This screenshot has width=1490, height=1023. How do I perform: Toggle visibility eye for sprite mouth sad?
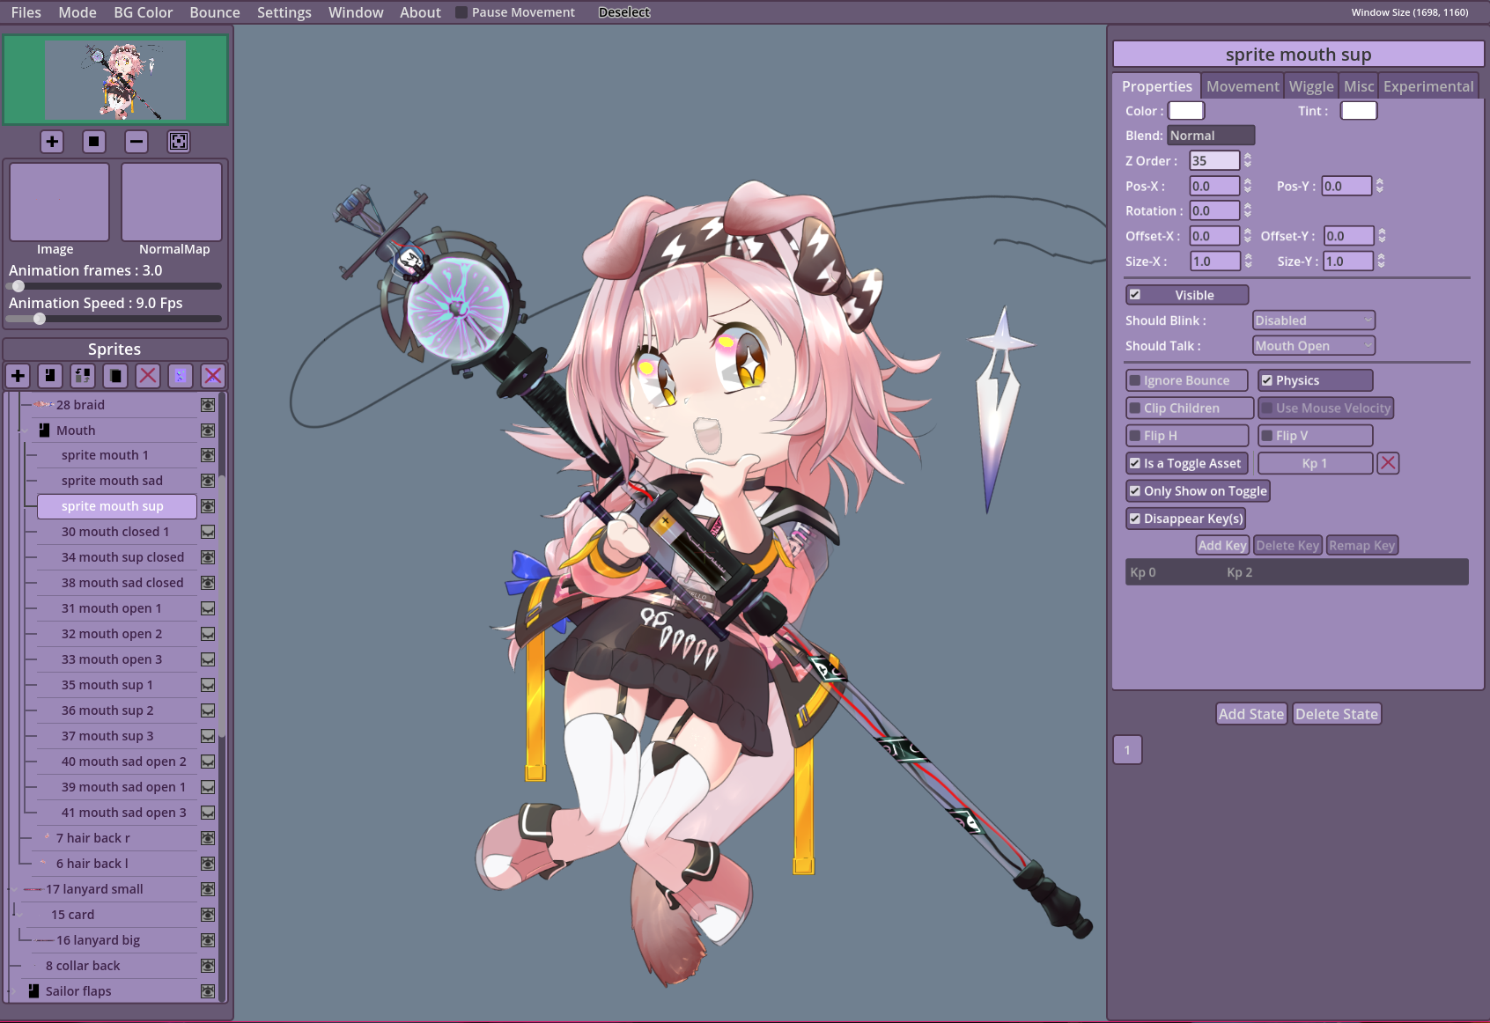pyautogui.click(x=208, y=481)
